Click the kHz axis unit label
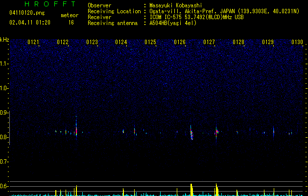 pos(4,40)
